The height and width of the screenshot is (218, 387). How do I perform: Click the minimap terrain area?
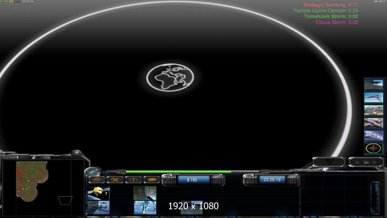tap(32, 181)
